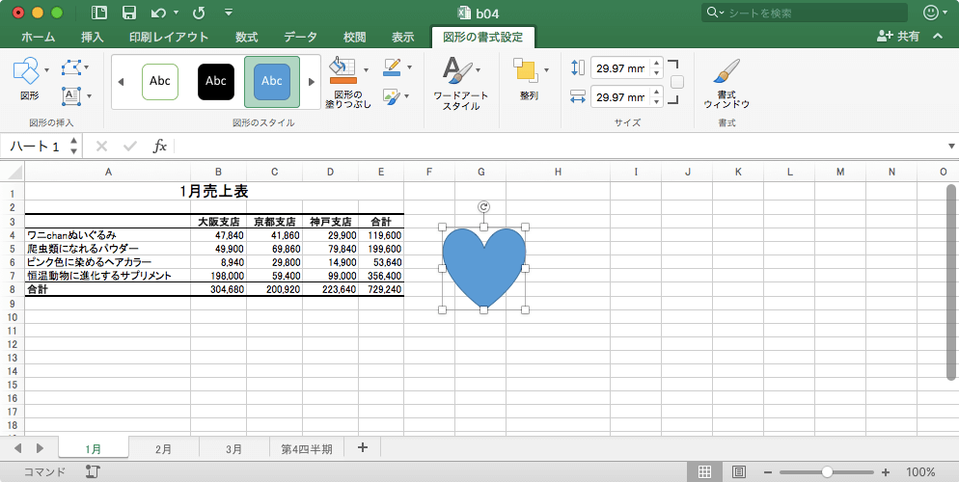The image size is (959, 482).
Task: Expand the Edit Shape dropdown arrow
Action: click(x=86, y=67)
